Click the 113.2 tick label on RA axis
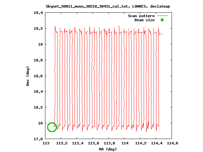Viewport: 203px width, 152px height. click(x=62, y=143)
